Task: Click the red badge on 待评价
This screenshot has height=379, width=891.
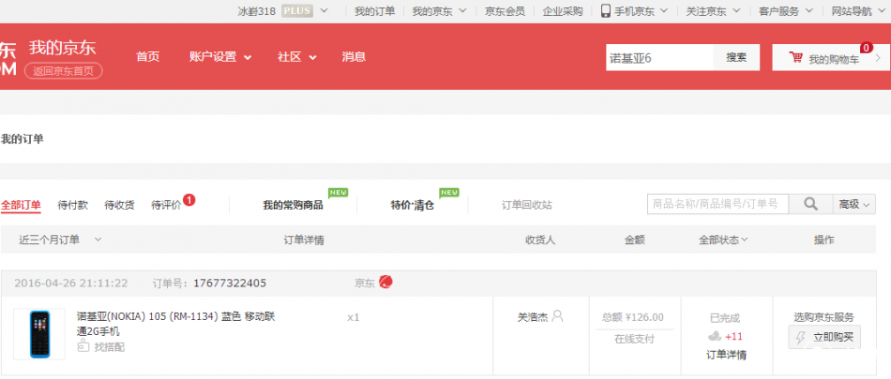Action: pyautogui.click(x=189, y=199)
